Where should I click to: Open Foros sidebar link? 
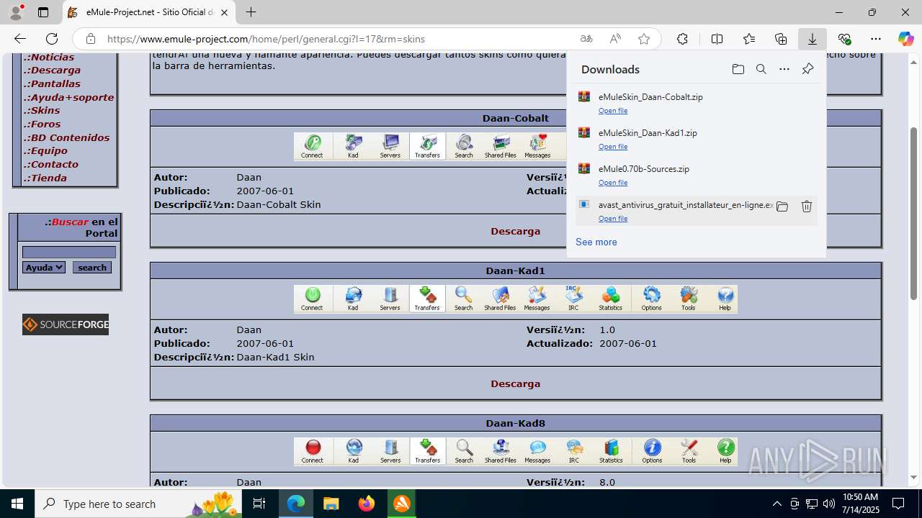coord(42,124)
